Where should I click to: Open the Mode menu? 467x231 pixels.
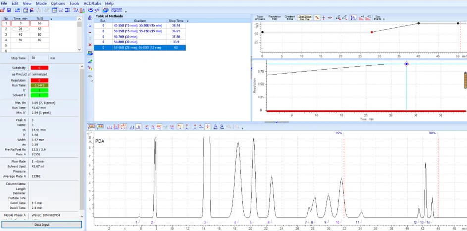(x=41, y=3)
